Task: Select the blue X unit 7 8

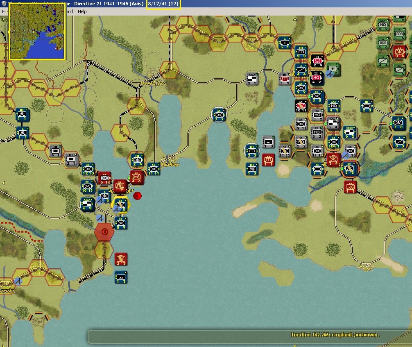Action: [398, 123]
